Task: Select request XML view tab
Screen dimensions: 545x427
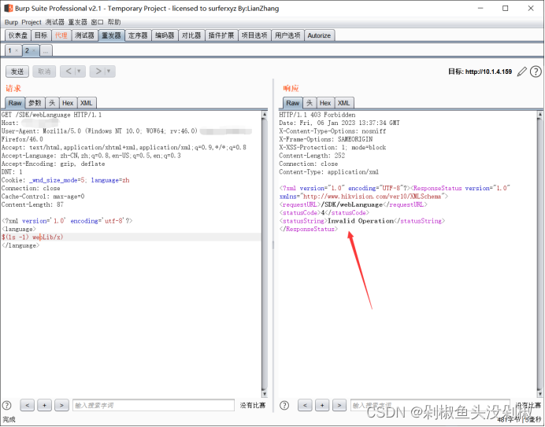Action: coord(87,103)
